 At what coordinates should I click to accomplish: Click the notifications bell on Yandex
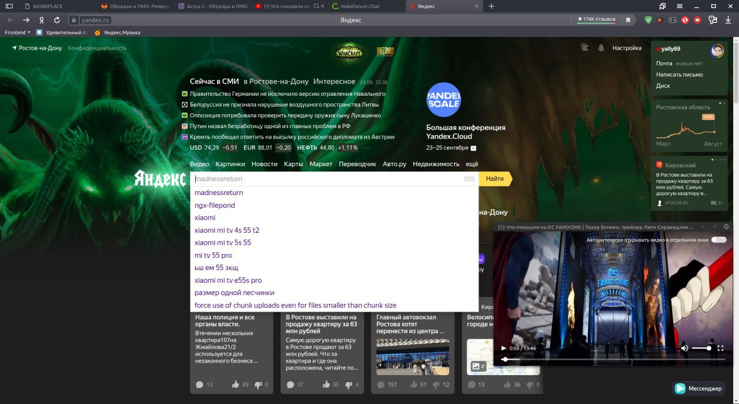click(601, 48)
